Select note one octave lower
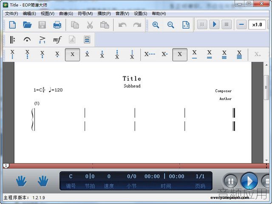Viewport: 272px width, 204px height. tap(57, 54)
